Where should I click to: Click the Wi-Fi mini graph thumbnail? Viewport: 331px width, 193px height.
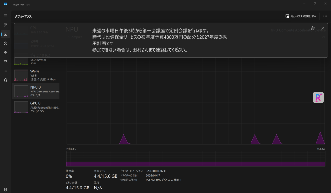click(x=21, y=75)
